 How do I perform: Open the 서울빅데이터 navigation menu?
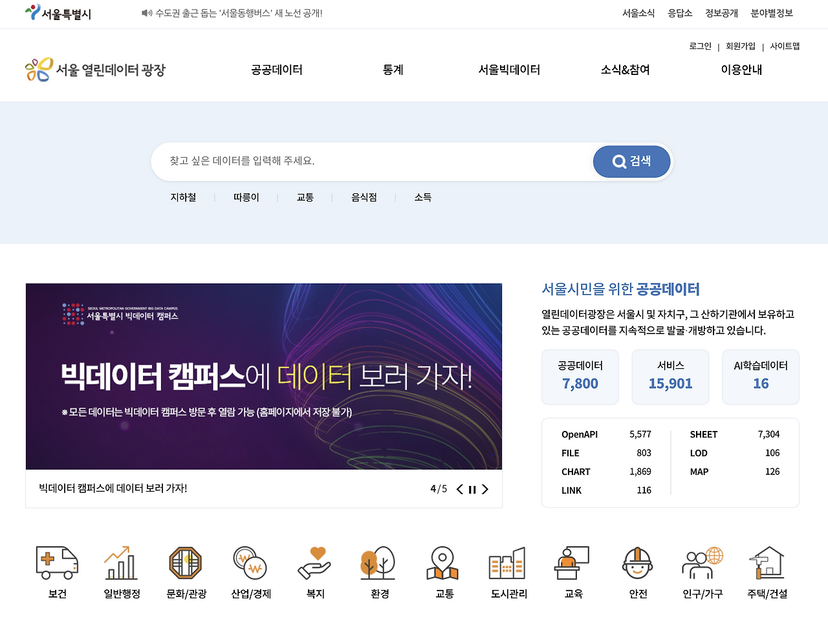point(508,70)
